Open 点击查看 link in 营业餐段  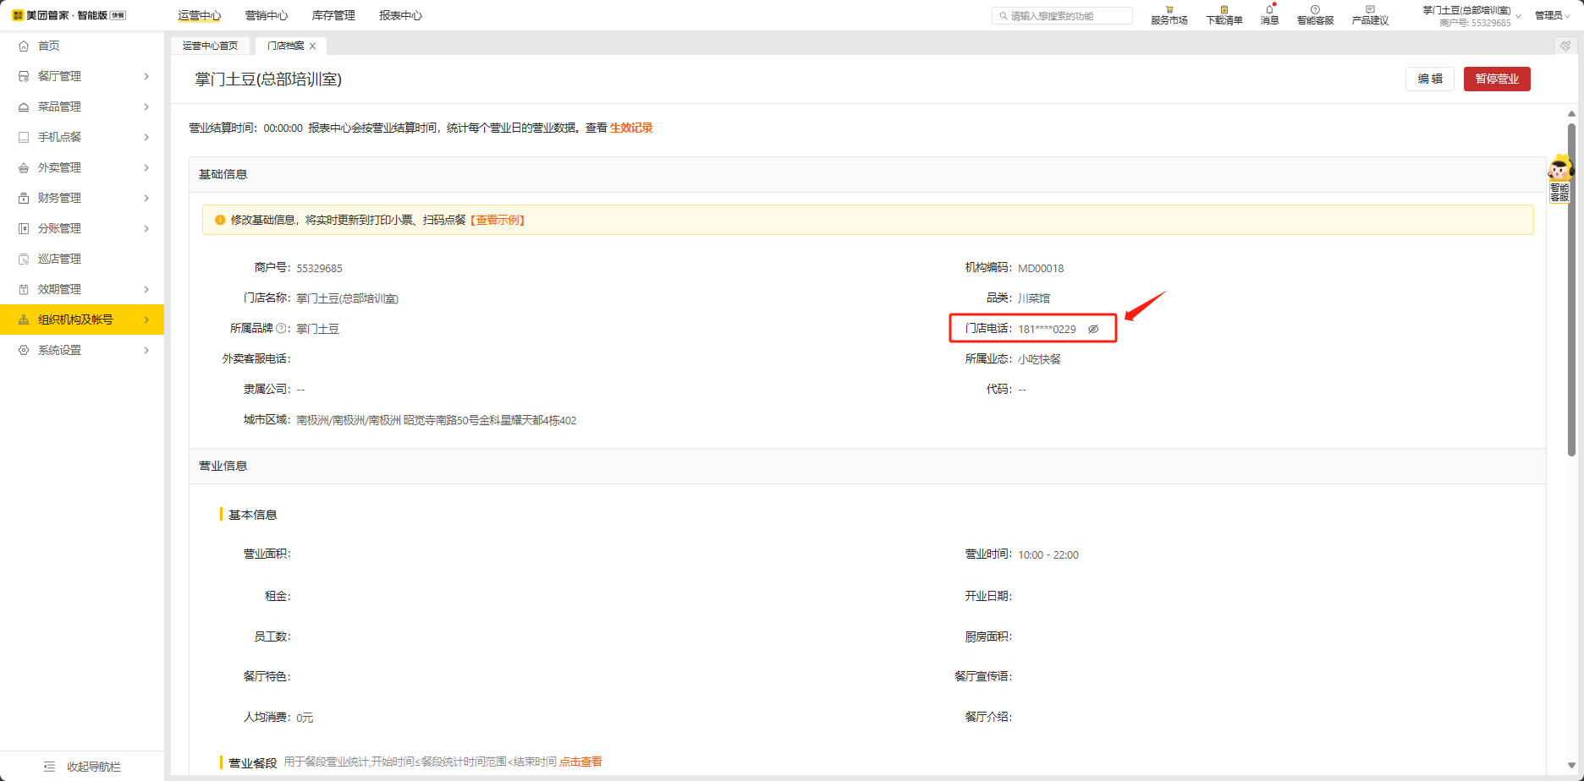click(x=580, y=762)
